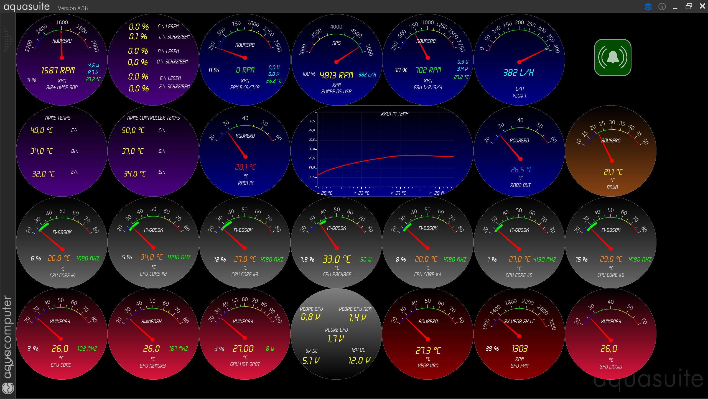This screenshot has width=708, height=399.
Task: Open the info about dialog icon
Action: click(662, 7)
